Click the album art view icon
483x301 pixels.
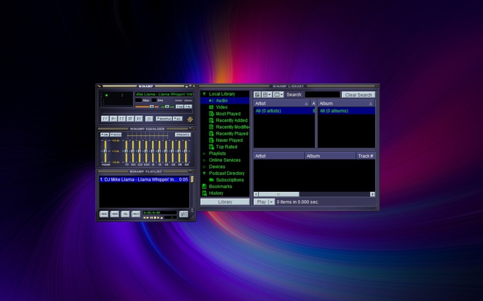pos(257,94)
